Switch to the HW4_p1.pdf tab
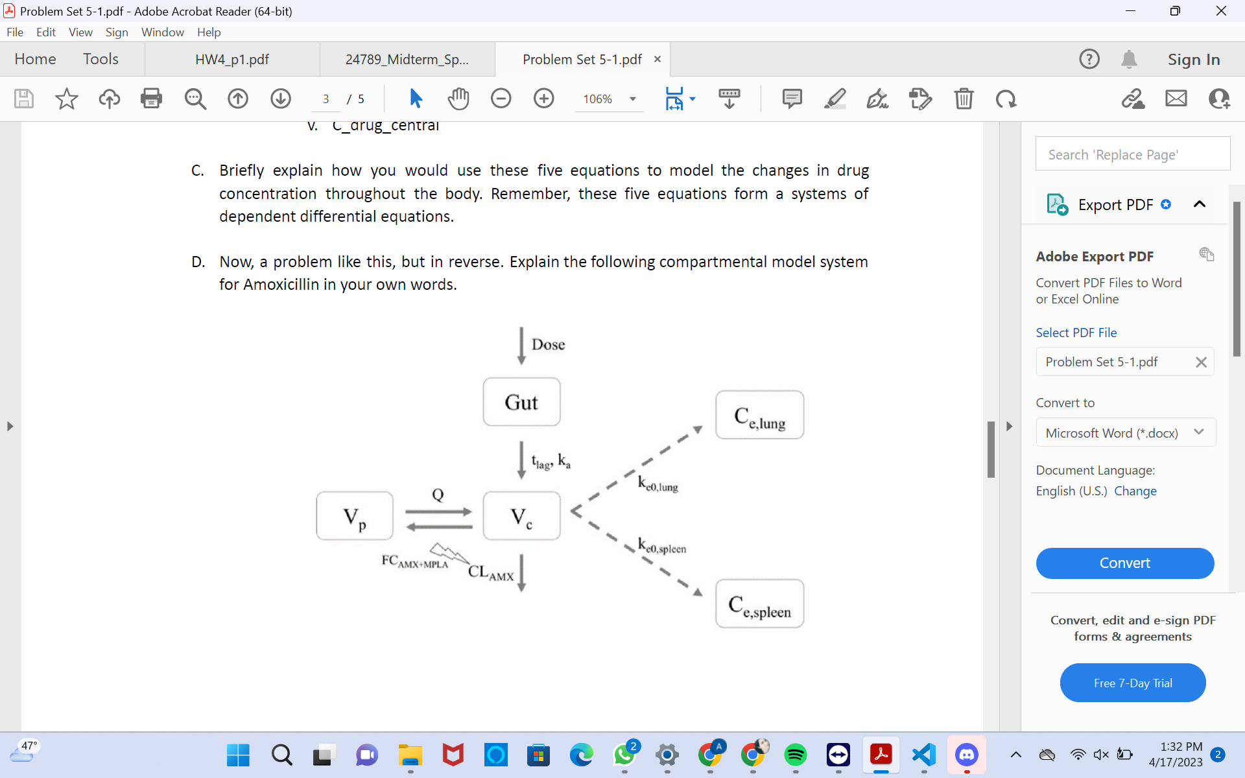This screenshot has width=1245, height=778. (x=231, y=58)
